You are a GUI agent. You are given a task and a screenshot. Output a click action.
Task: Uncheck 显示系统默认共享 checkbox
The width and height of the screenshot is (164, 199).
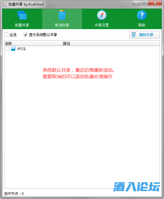[x=26, y=35]
